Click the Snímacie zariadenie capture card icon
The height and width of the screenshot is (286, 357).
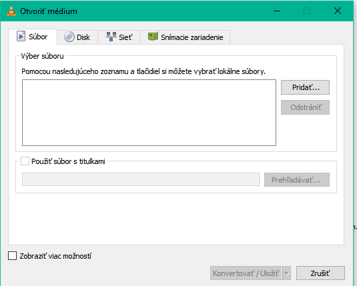click(153, 37)
